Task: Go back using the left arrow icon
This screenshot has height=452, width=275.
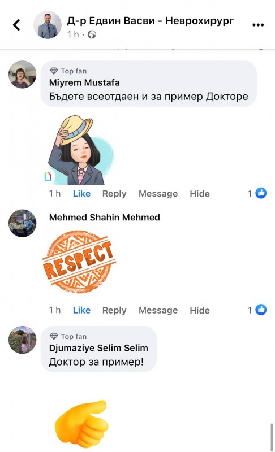Action: tap(17, 25)
